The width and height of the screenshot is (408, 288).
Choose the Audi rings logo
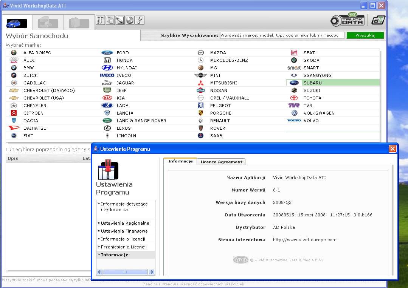tap(14, 60)
